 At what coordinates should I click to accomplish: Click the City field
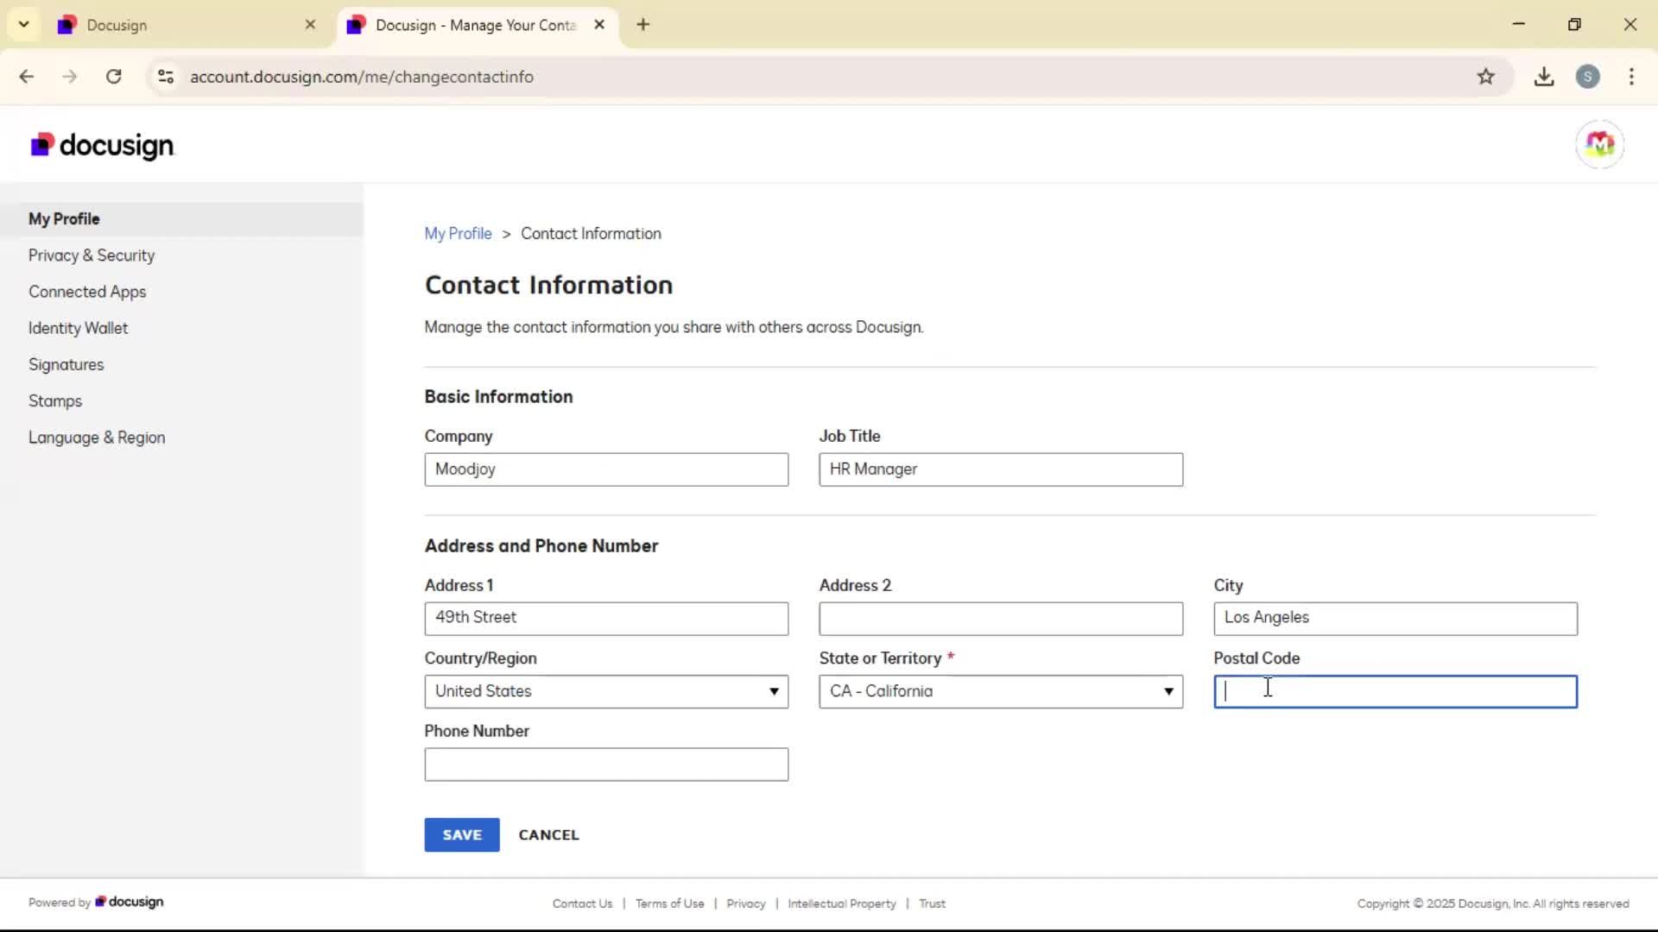(x=1395, y=619)
